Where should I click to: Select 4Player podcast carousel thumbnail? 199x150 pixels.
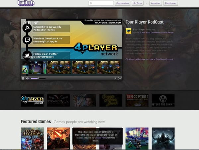32,100
